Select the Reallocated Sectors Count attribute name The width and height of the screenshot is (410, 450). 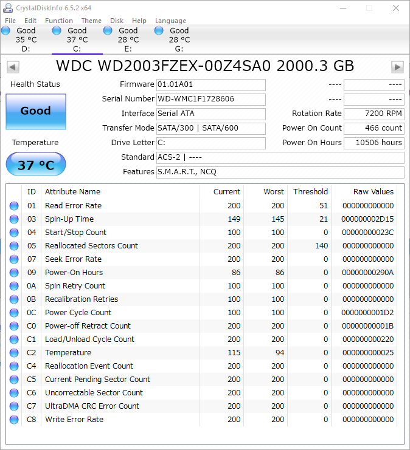[x=91, y=246]
